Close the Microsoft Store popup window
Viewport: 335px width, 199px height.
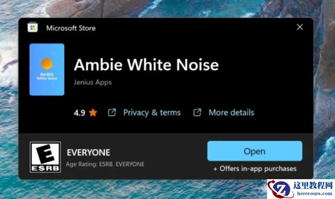point(300,27)
